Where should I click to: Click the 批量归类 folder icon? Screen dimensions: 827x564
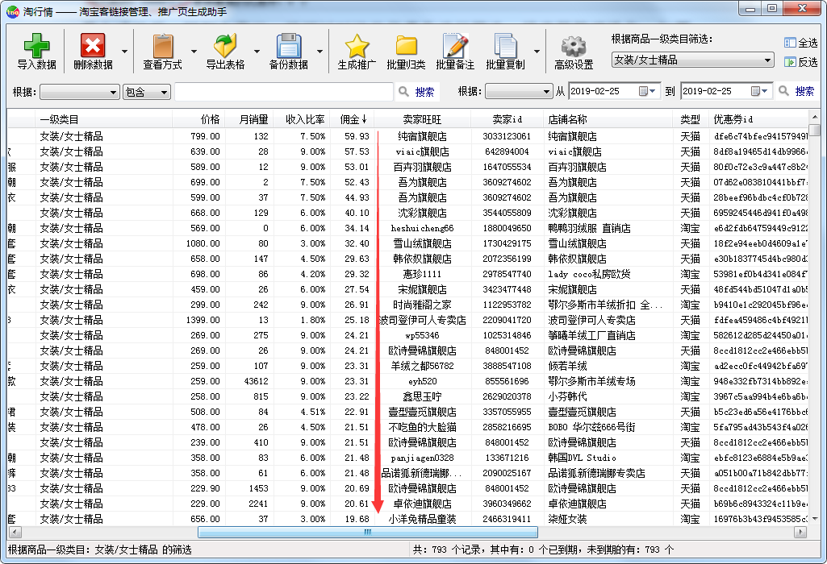[x=406, y=45]
